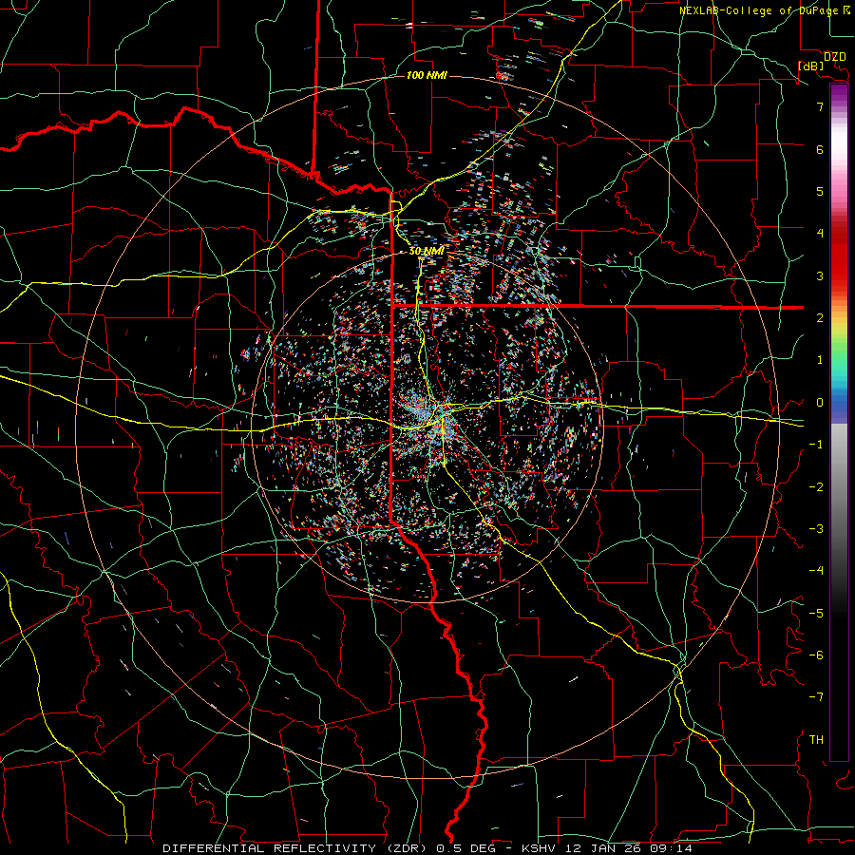
Task: Click the 2 value on the scale
Action: (820, 318)
